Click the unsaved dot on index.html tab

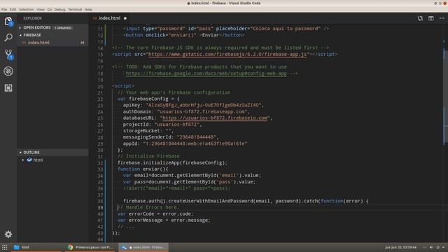125,18
